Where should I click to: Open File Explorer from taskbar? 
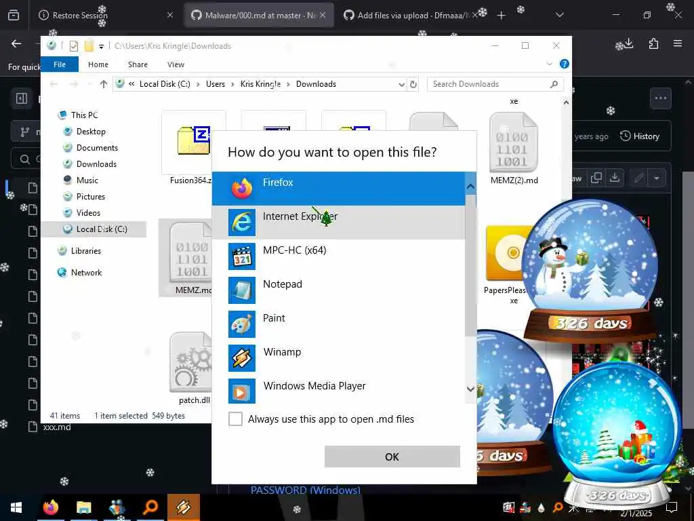[83, 507]
